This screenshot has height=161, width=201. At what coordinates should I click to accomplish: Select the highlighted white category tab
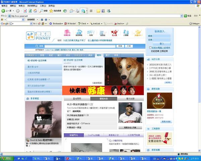point(99,55)
